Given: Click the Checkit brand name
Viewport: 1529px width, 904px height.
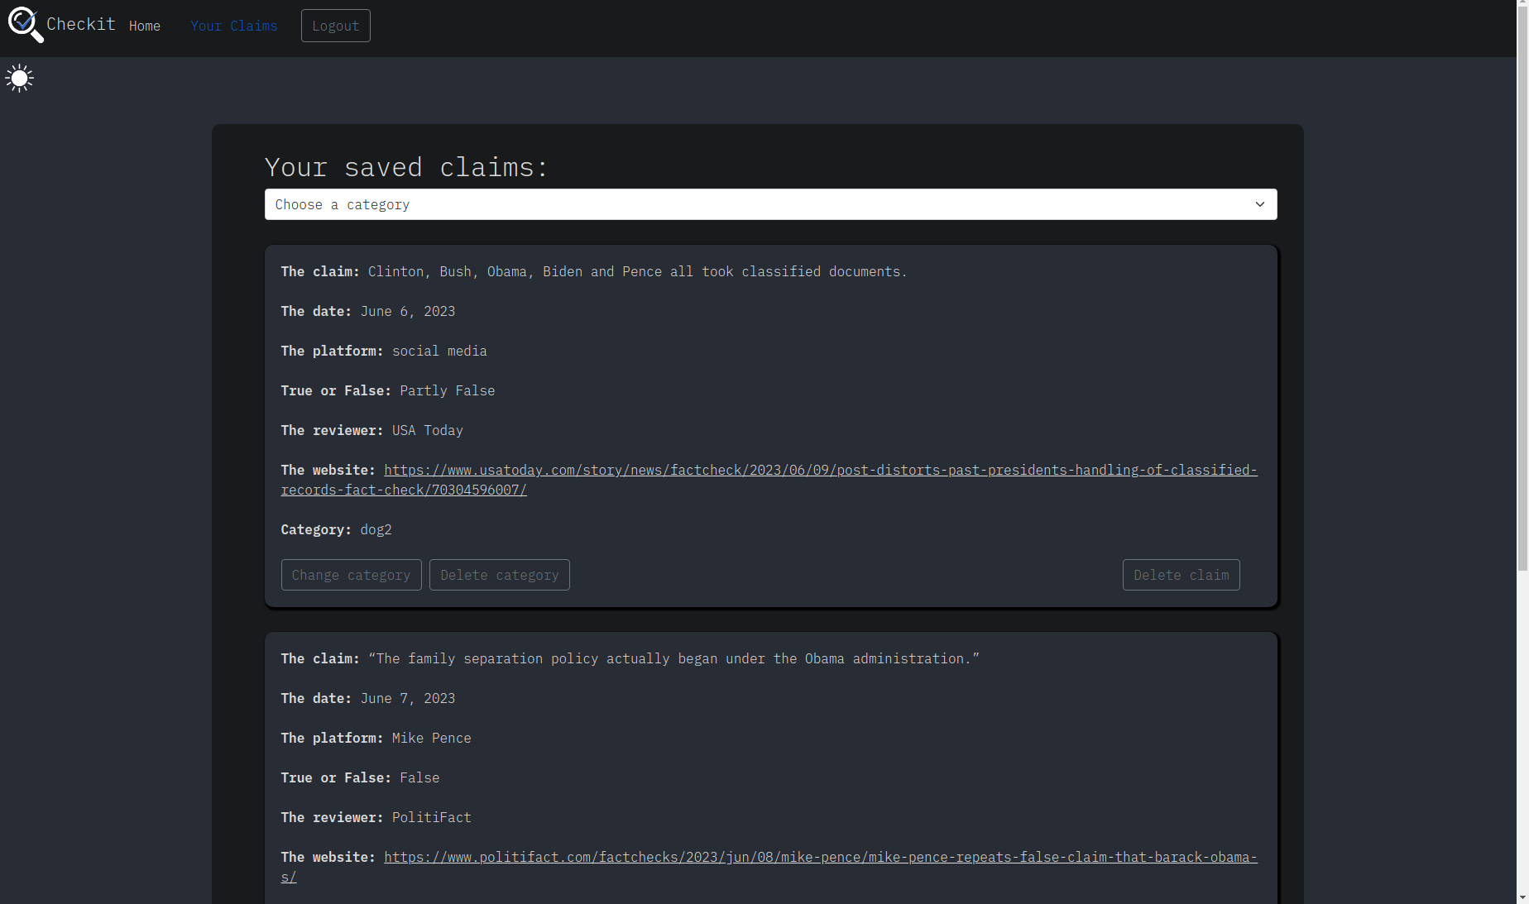Looking at the screenshot, I should click(81, 25).
